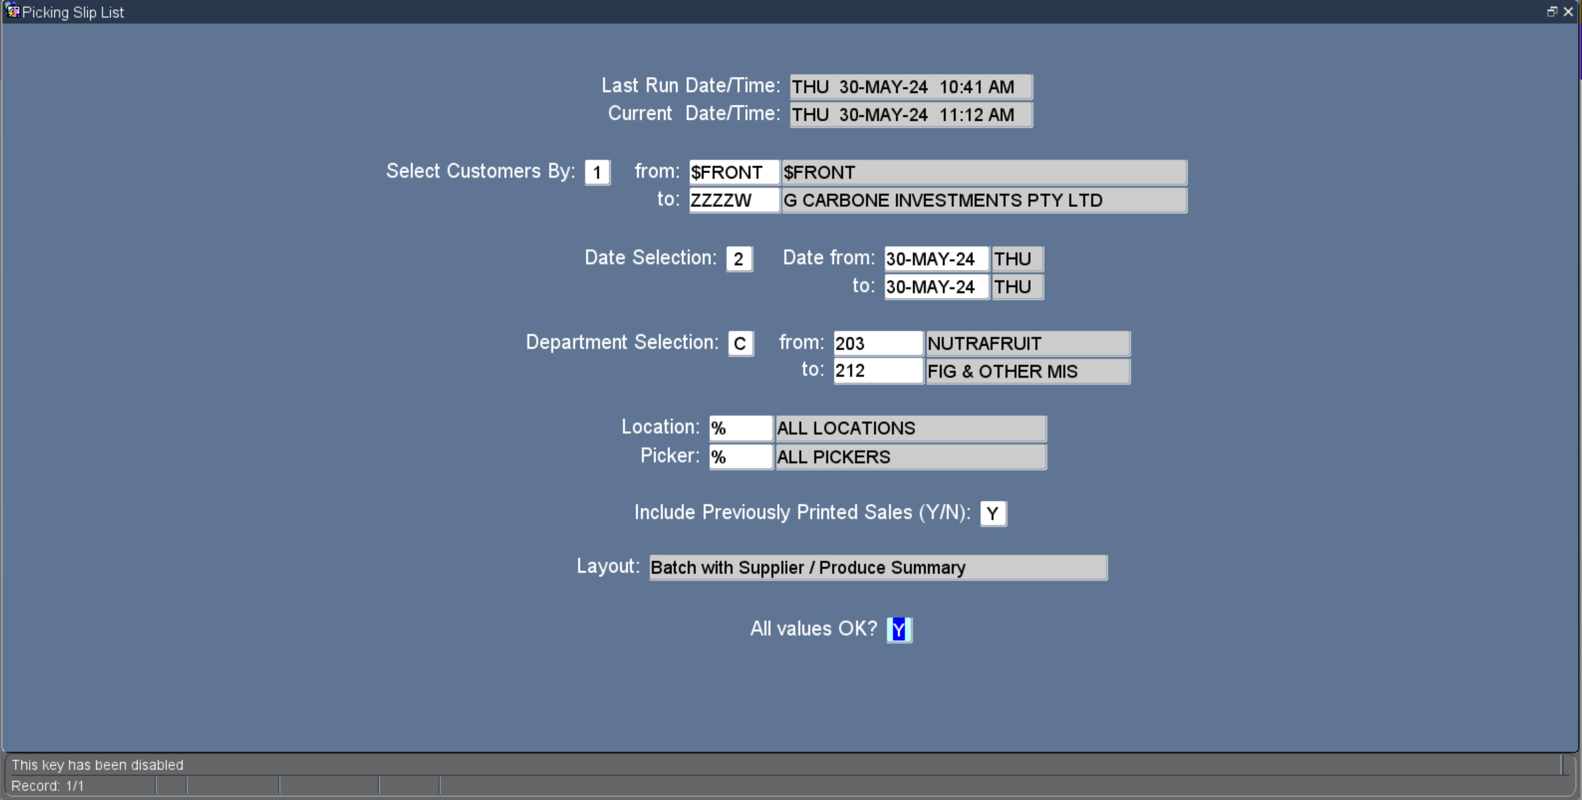Open the Layout selection field
This screenshot has width=1582, height=800.
click(877, 568)
